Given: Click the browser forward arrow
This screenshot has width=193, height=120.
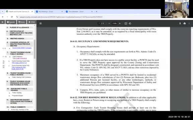Looking at the screenshot, I should (x=7, y=17).
